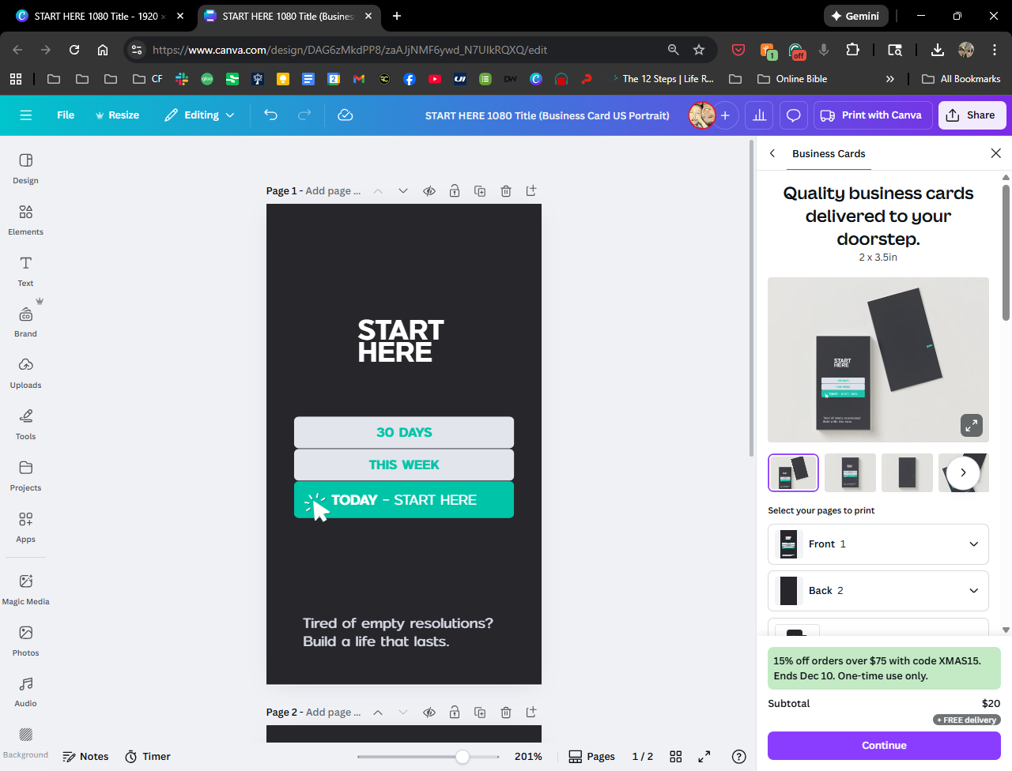1012x771 pixels.
Task: Open the Elements panel in sidebar
Action: (25, 220)
